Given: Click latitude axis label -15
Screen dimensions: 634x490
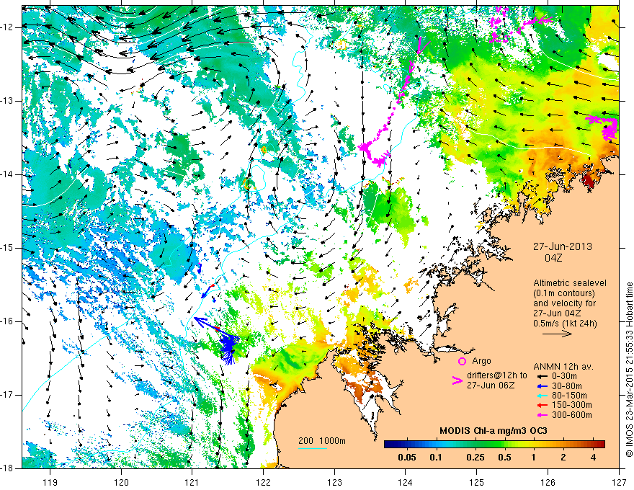Looking at the screenshot, I should pos(8,248).
